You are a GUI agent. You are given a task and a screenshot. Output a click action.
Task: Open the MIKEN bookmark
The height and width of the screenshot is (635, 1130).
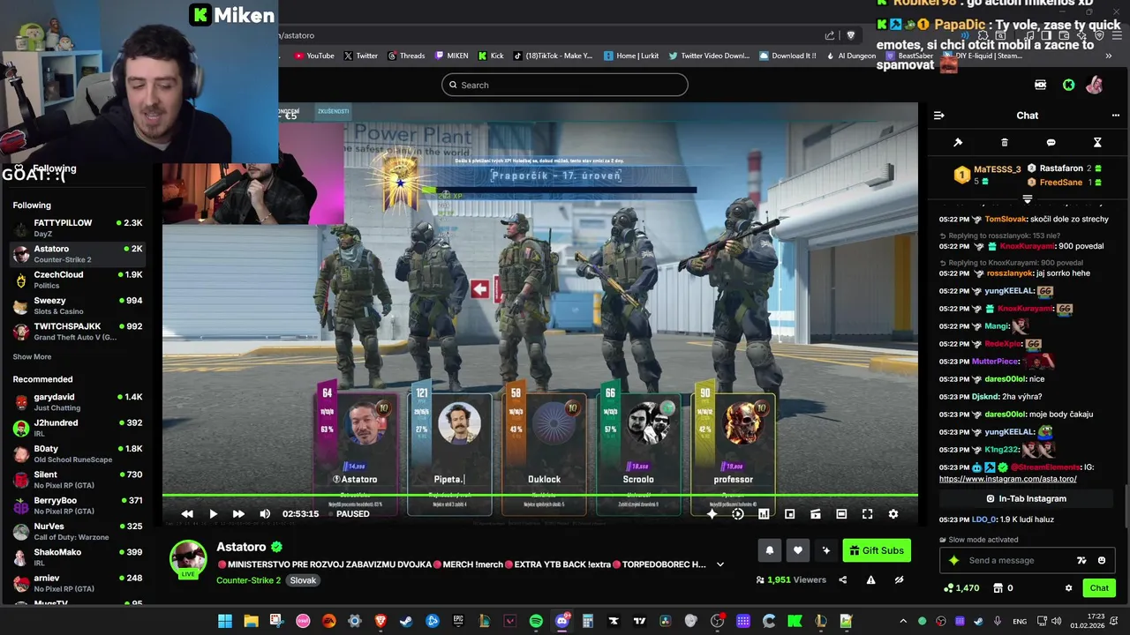point(451,56)
